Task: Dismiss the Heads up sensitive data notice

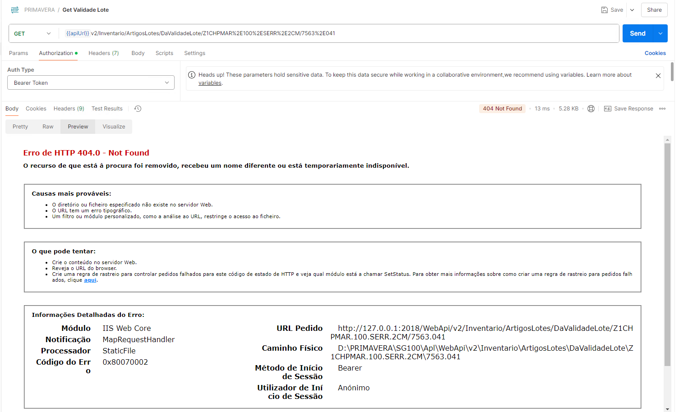Action: click(x=658, y=76)
